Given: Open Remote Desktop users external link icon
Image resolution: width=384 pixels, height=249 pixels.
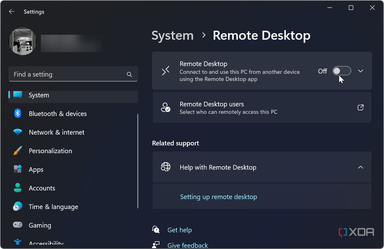Looking at the screenshot, I should coord(360,108).
